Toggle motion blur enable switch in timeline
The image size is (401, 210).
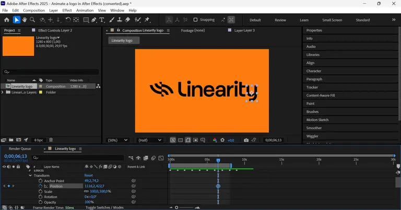[153, 158]
